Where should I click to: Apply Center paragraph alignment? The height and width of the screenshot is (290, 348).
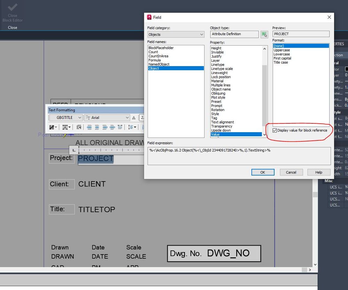pyautogui.click(x=97, y=127)
